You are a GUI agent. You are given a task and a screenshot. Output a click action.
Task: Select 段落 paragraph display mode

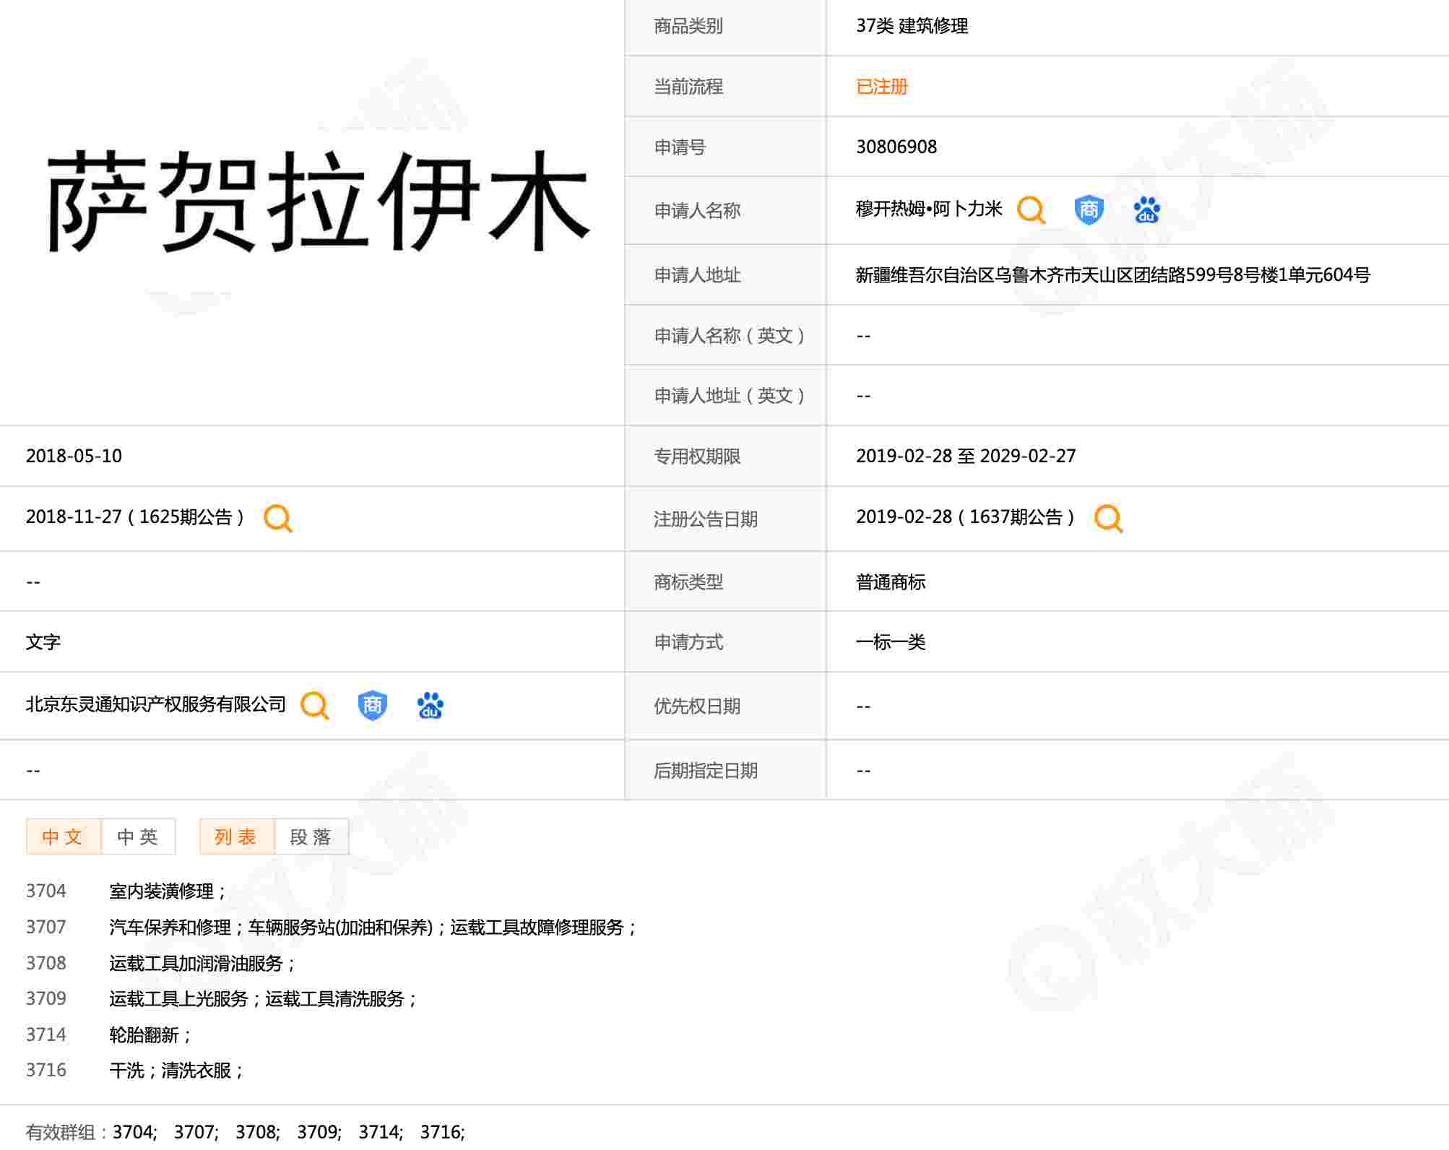tap(311, 836)
